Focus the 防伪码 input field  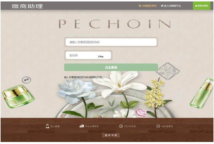(111, 42)
